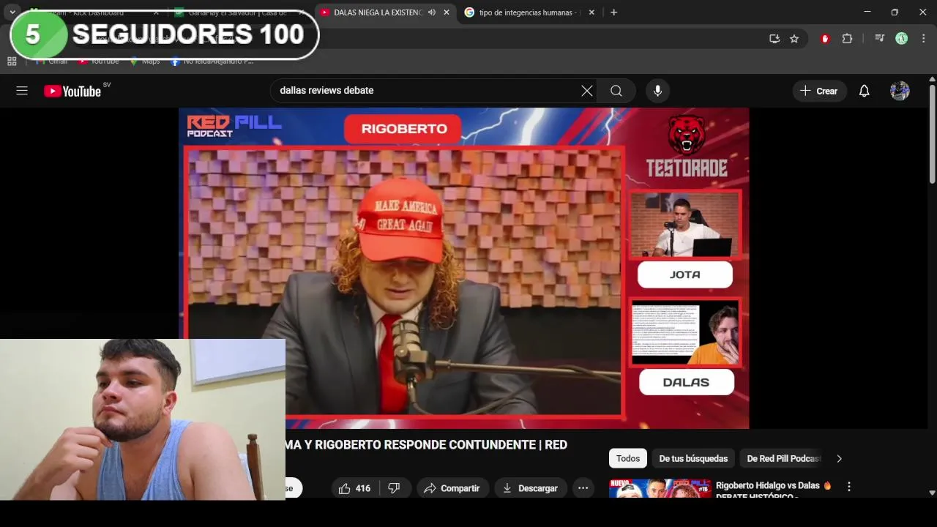The height and width of the screenshot is (527, 937).
Task: Switch to 'DALAS NIEGA LA EXISTENC' tab
Action: pos(378,12)
